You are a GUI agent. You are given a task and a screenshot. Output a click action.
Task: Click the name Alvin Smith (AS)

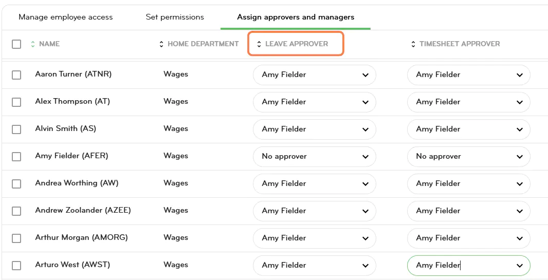coord(66,128)
